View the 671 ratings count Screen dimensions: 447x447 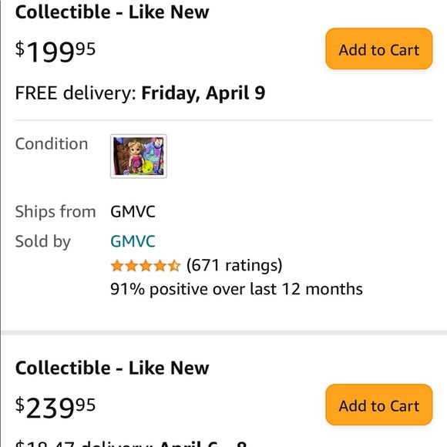pos(234,265)
